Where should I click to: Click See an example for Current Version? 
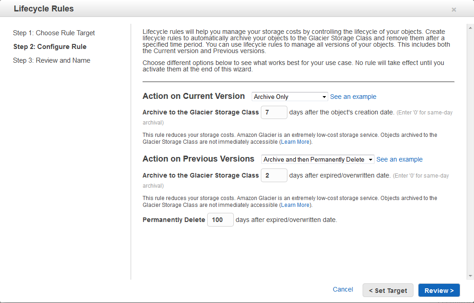(353, 97)
